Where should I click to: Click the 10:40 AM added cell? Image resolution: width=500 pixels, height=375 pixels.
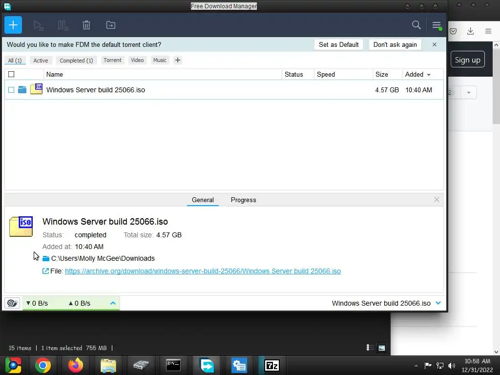pyautogui.click(x=418, y=90)
